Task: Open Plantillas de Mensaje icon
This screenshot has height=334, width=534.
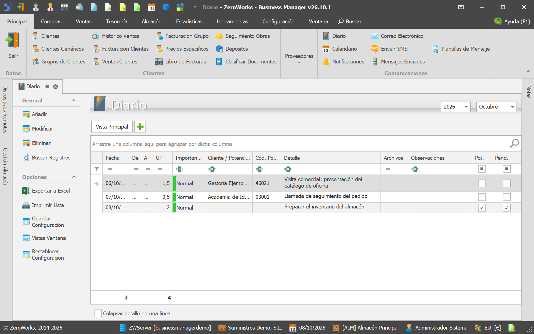Action: click(435, 49)
